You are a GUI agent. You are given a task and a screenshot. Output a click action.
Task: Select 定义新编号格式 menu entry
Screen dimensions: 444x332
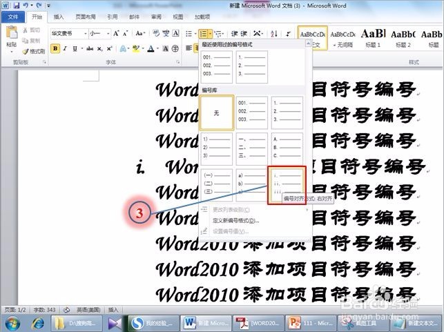point(235,220)
